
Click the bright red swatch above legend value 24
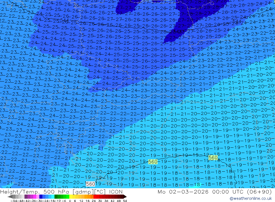(95, 196)
